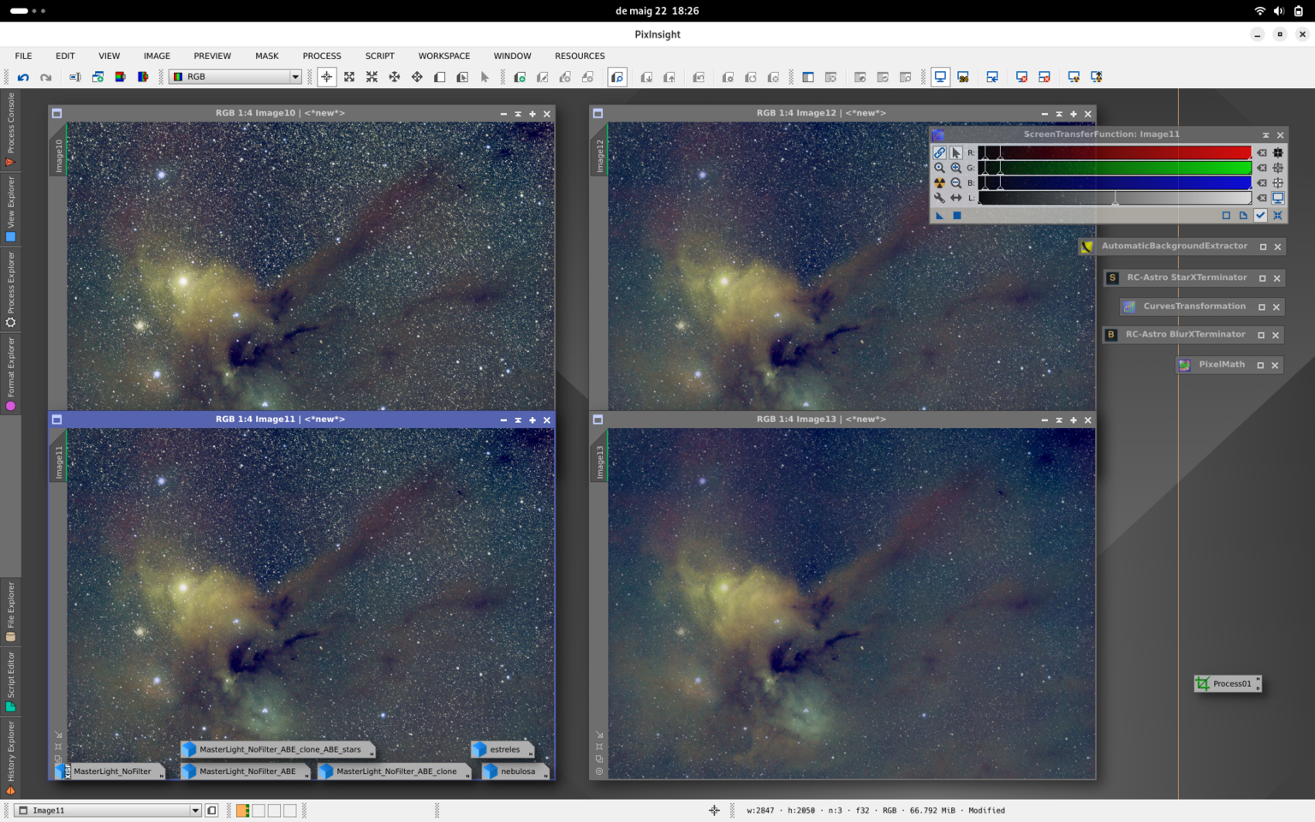Select the nebulosa minimized view
The image size is (1315, 822).
click(516, 771)
